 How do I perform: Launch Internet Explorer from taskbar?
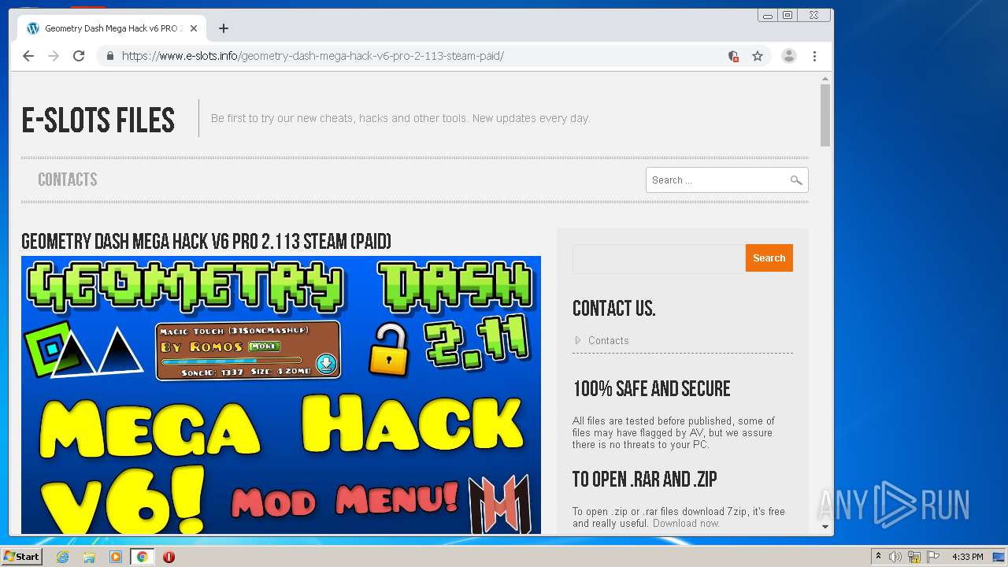pyautogui.click(x=62, y=557)
